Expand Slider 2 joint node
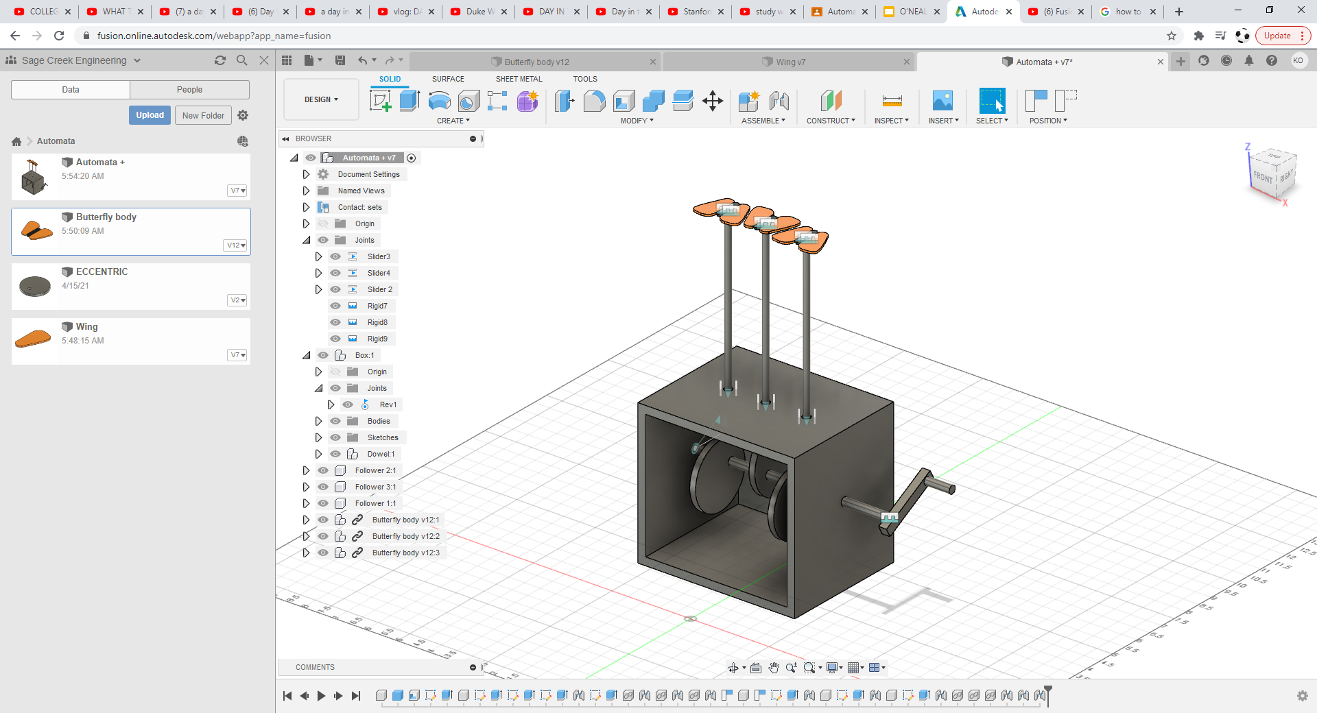The width and height of the screenshot is (1317, 713). tap(318, 289)
